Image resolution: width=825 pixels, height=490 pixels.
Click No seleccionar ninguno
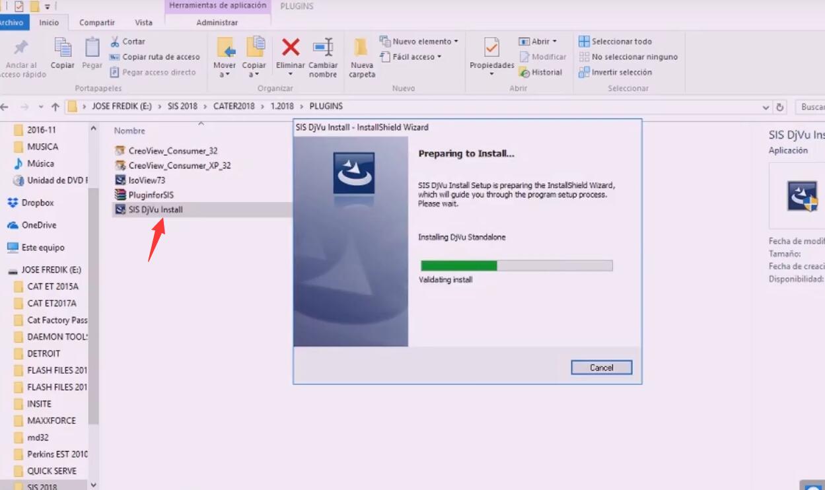pos(628,57)
